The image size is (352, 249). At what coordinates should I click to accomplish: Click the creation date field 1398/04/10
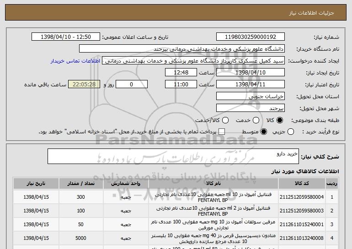click(251, 73)
